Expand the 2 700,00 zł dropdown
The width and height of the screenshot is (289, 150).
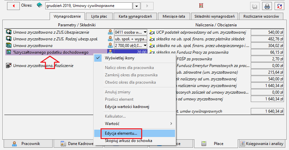pos(145,45)
